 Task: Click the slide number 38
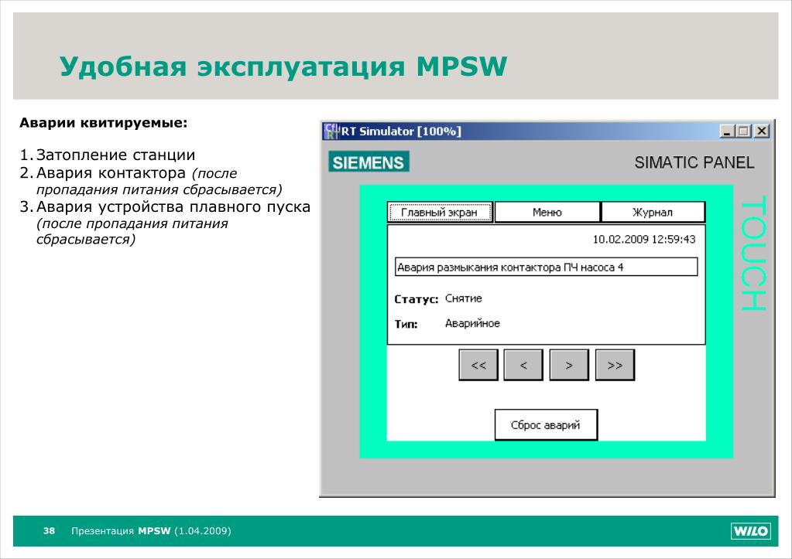[49, 530]
